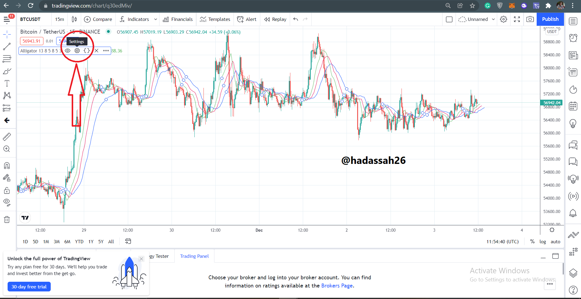Toggle lock all drawing tools

tap(7, 190)
